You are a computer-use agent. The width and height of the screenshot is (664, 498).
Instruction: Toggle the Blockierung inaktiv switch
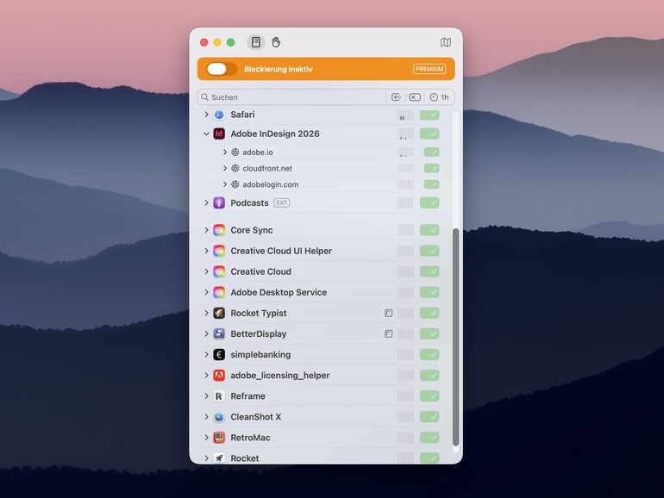[222, 69]
